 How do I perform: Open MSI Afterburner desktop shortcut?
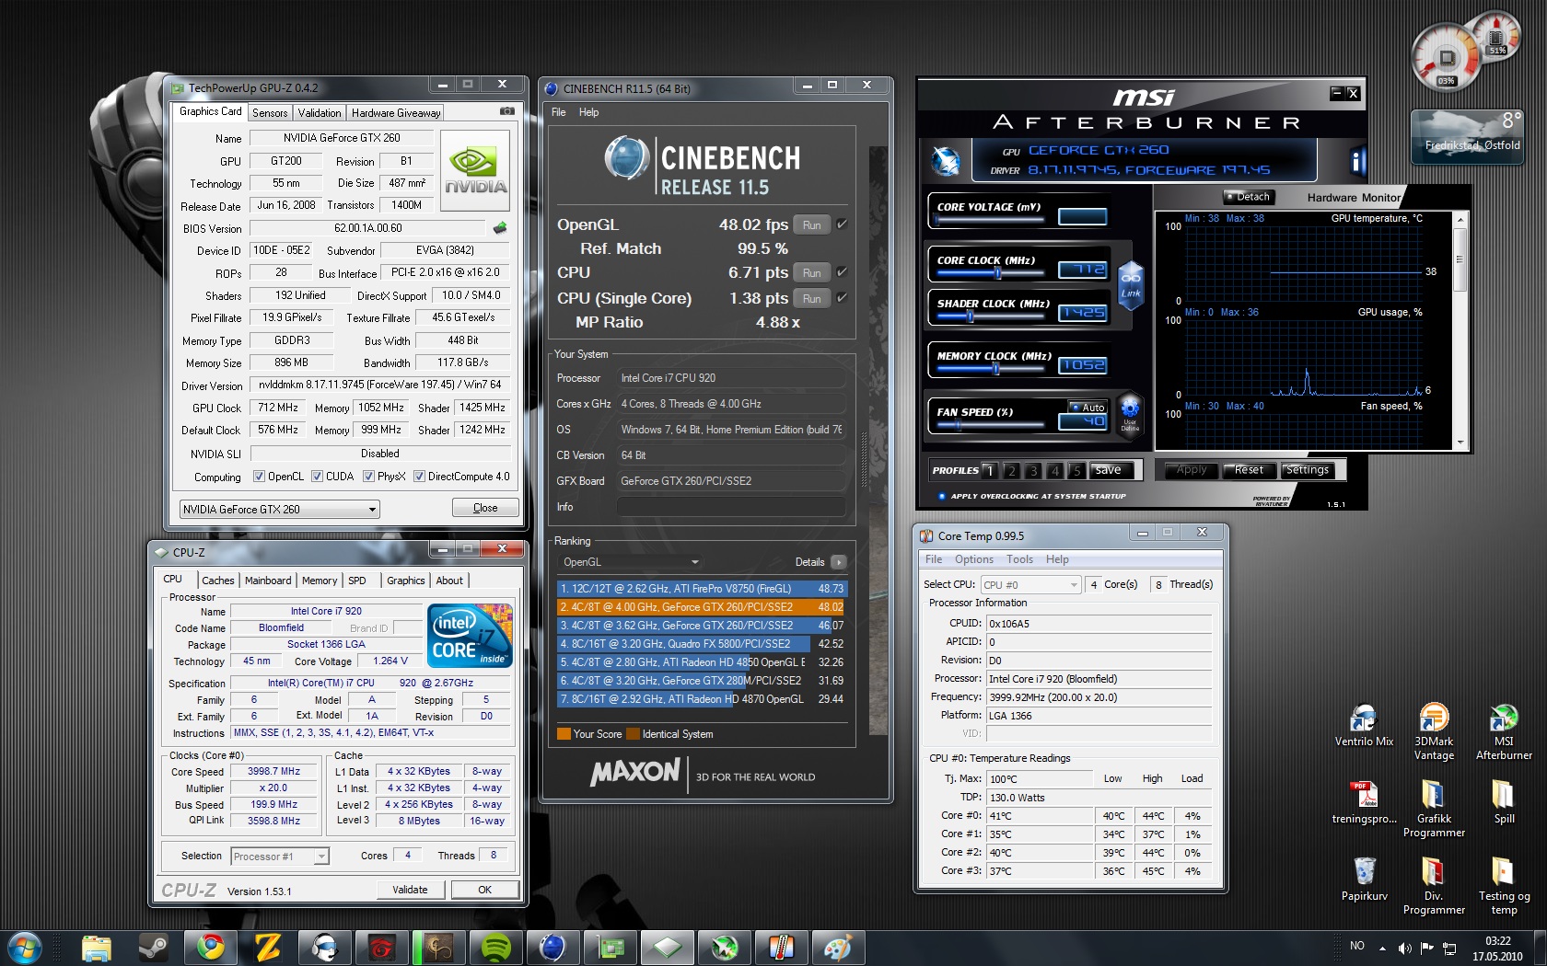[x=1504, y=732]
